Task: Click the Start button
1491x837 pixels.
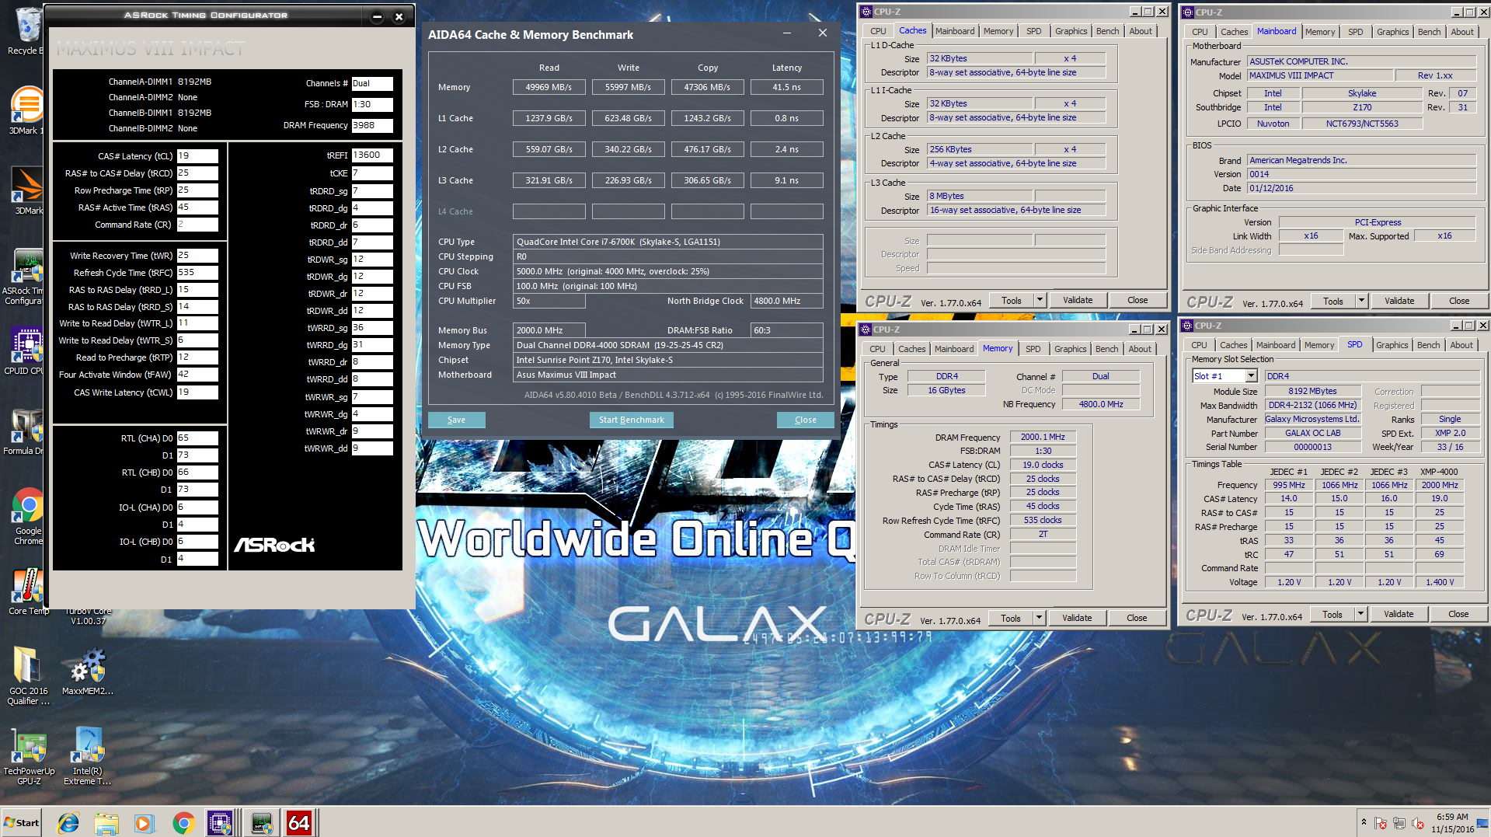Action: coord(22,822)
